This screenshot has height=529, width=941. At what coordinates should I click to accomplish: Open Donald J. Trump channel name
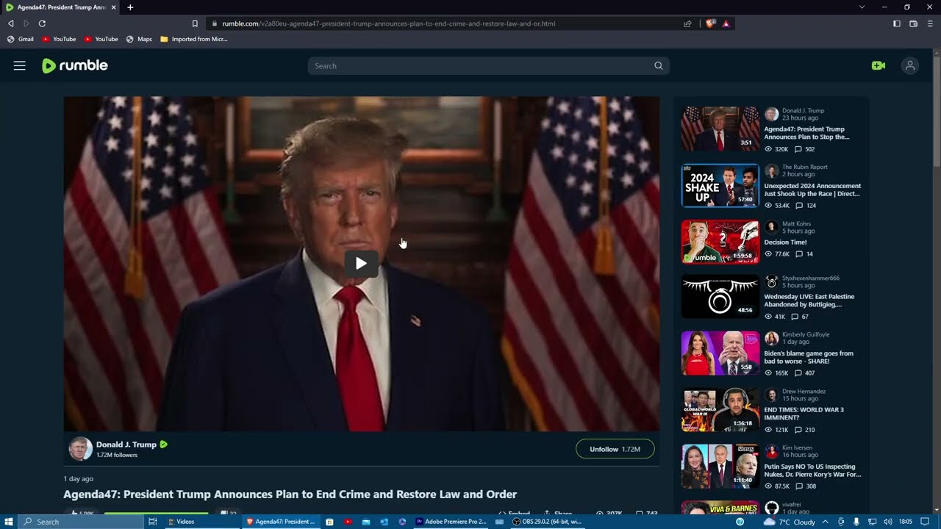[126, 445]
